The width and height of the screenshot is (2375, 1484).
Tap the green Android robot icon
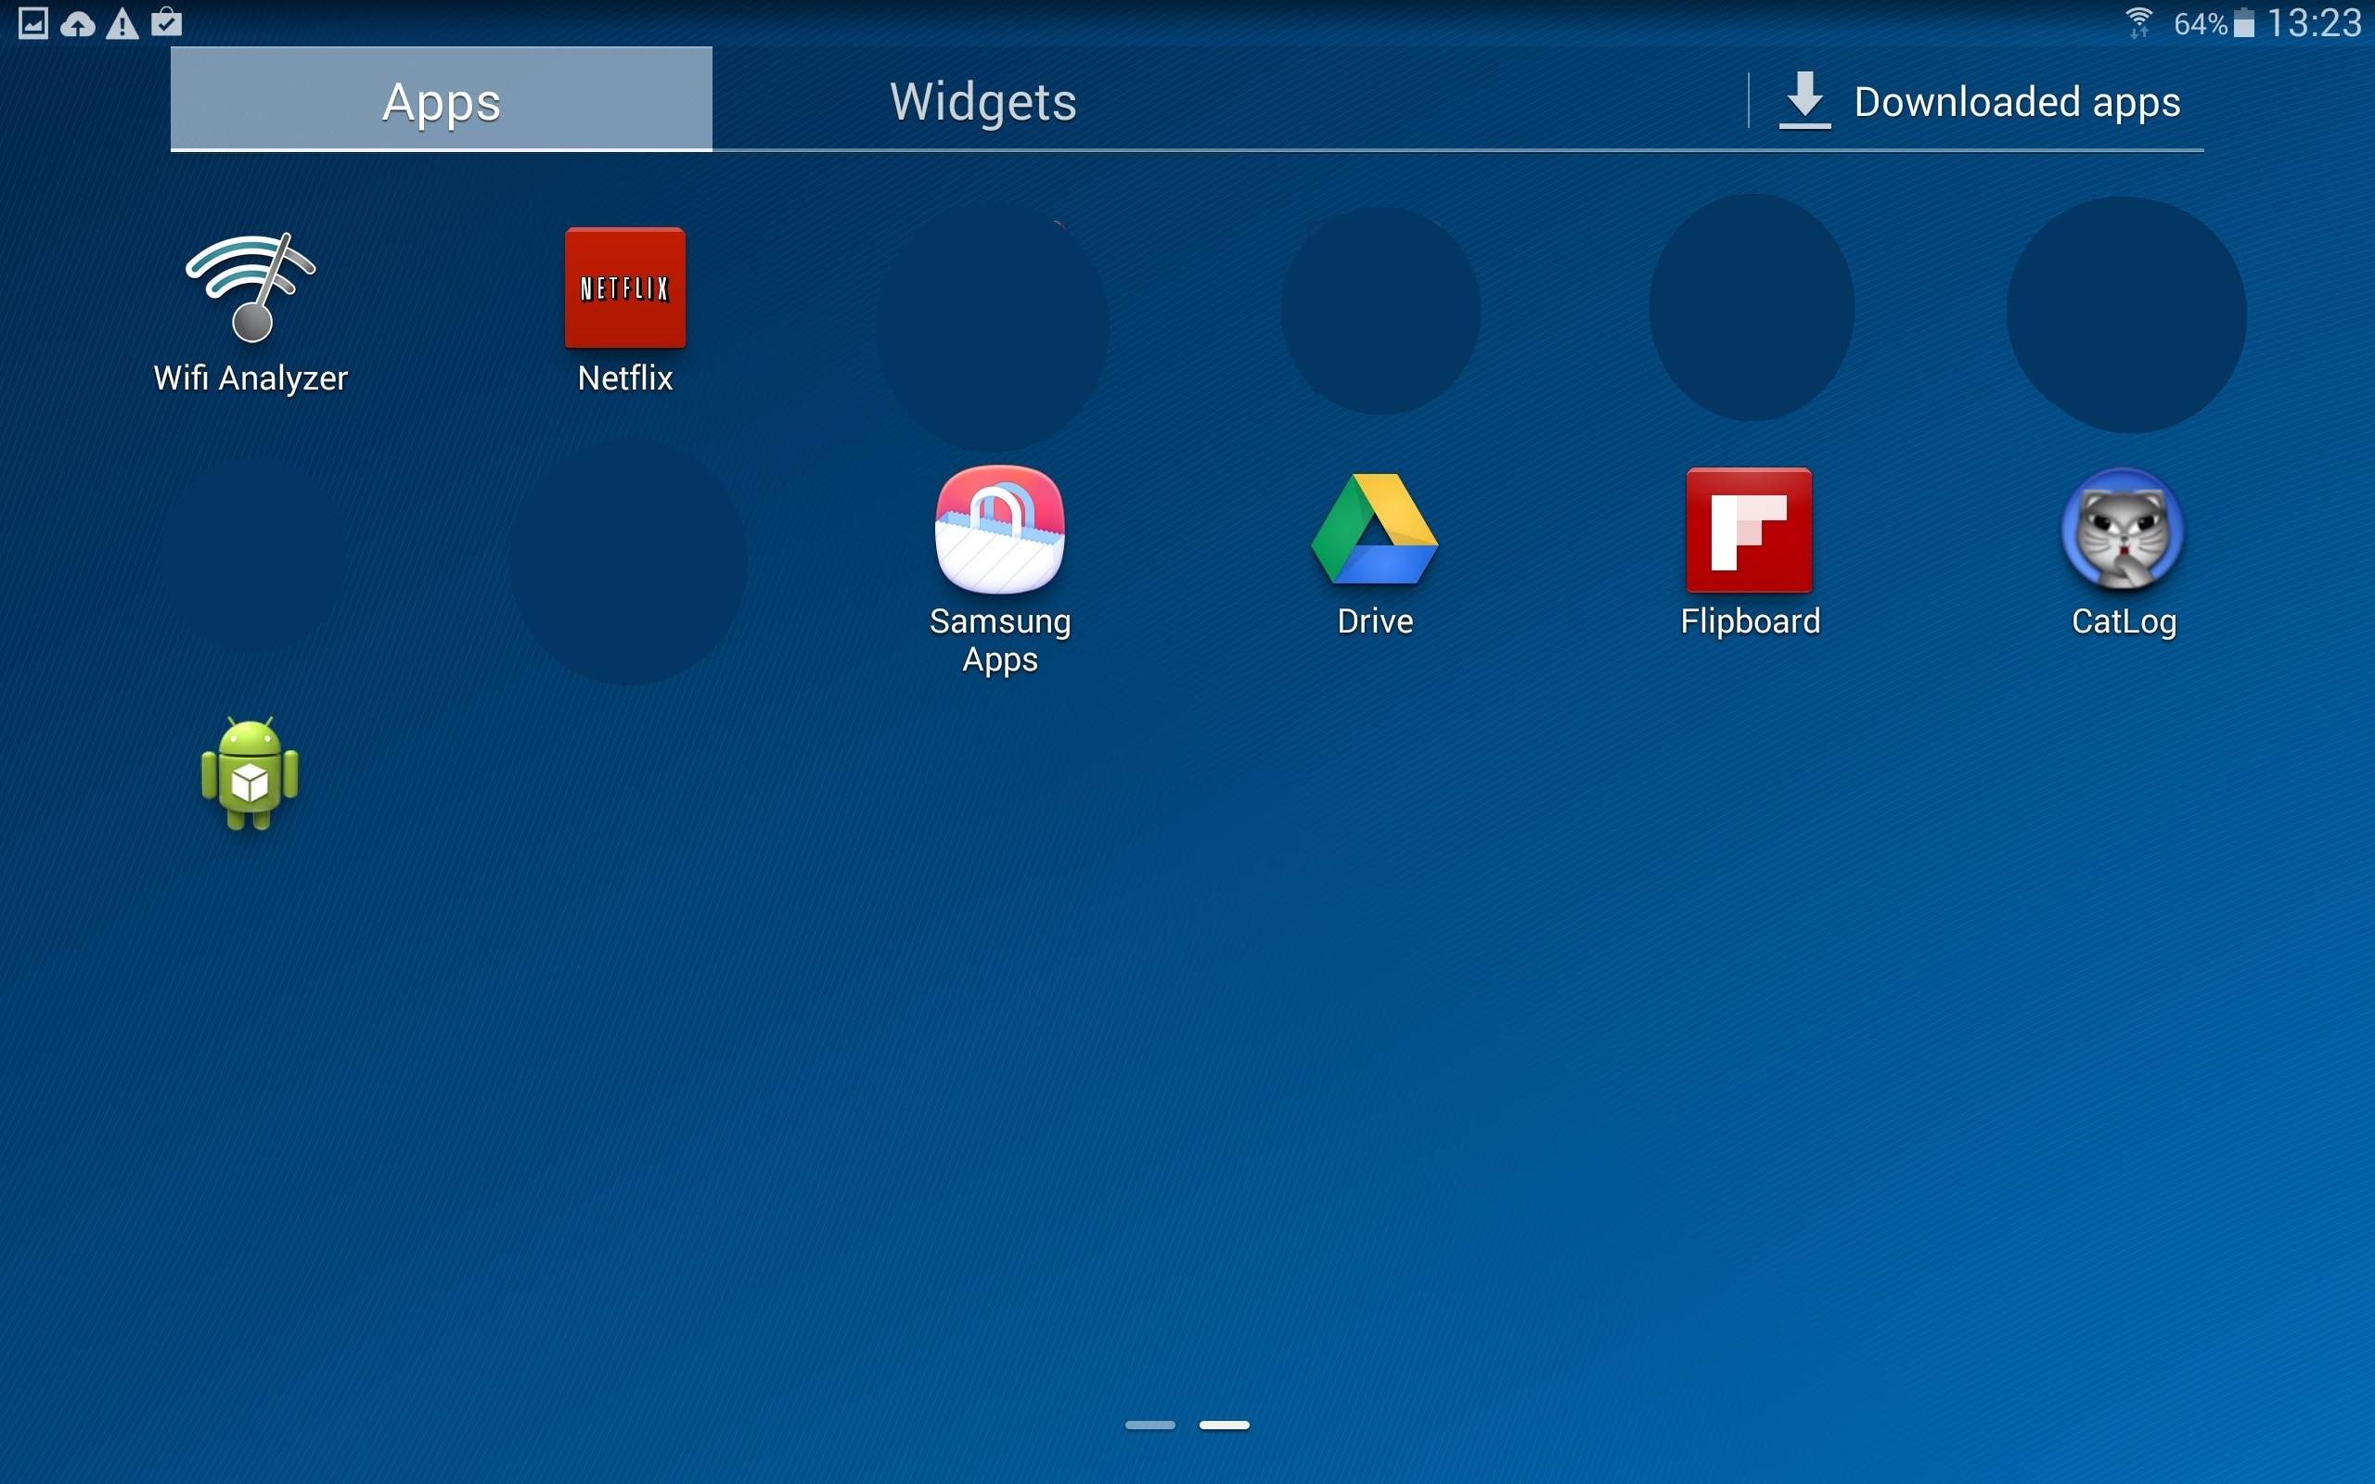[x=250, y=774]
